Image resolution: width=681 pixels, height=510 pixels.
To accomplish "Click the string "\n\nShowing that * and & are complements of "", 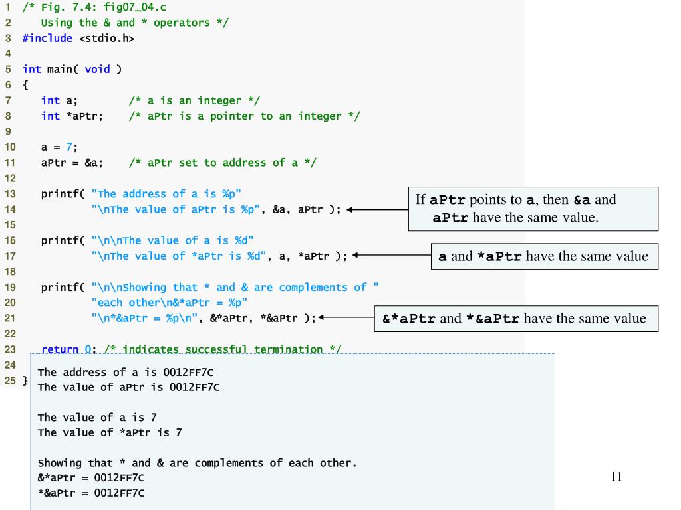I will [235, 288].
